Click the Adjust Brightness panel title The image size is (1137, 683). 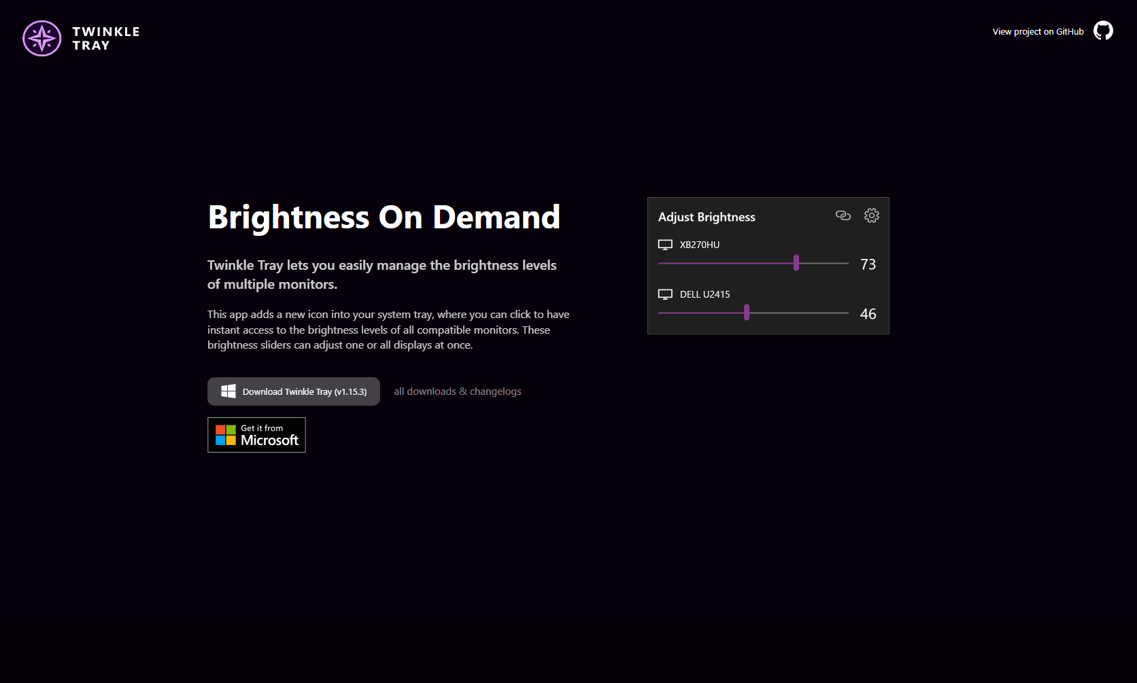(x=707, y=217)
